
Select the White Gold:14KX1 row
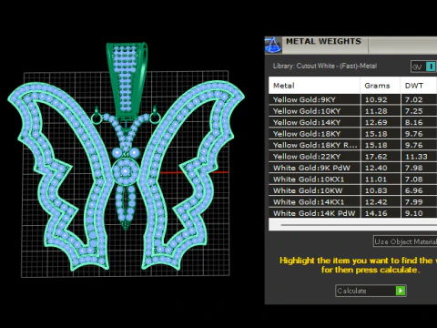[x=352, y=202]
